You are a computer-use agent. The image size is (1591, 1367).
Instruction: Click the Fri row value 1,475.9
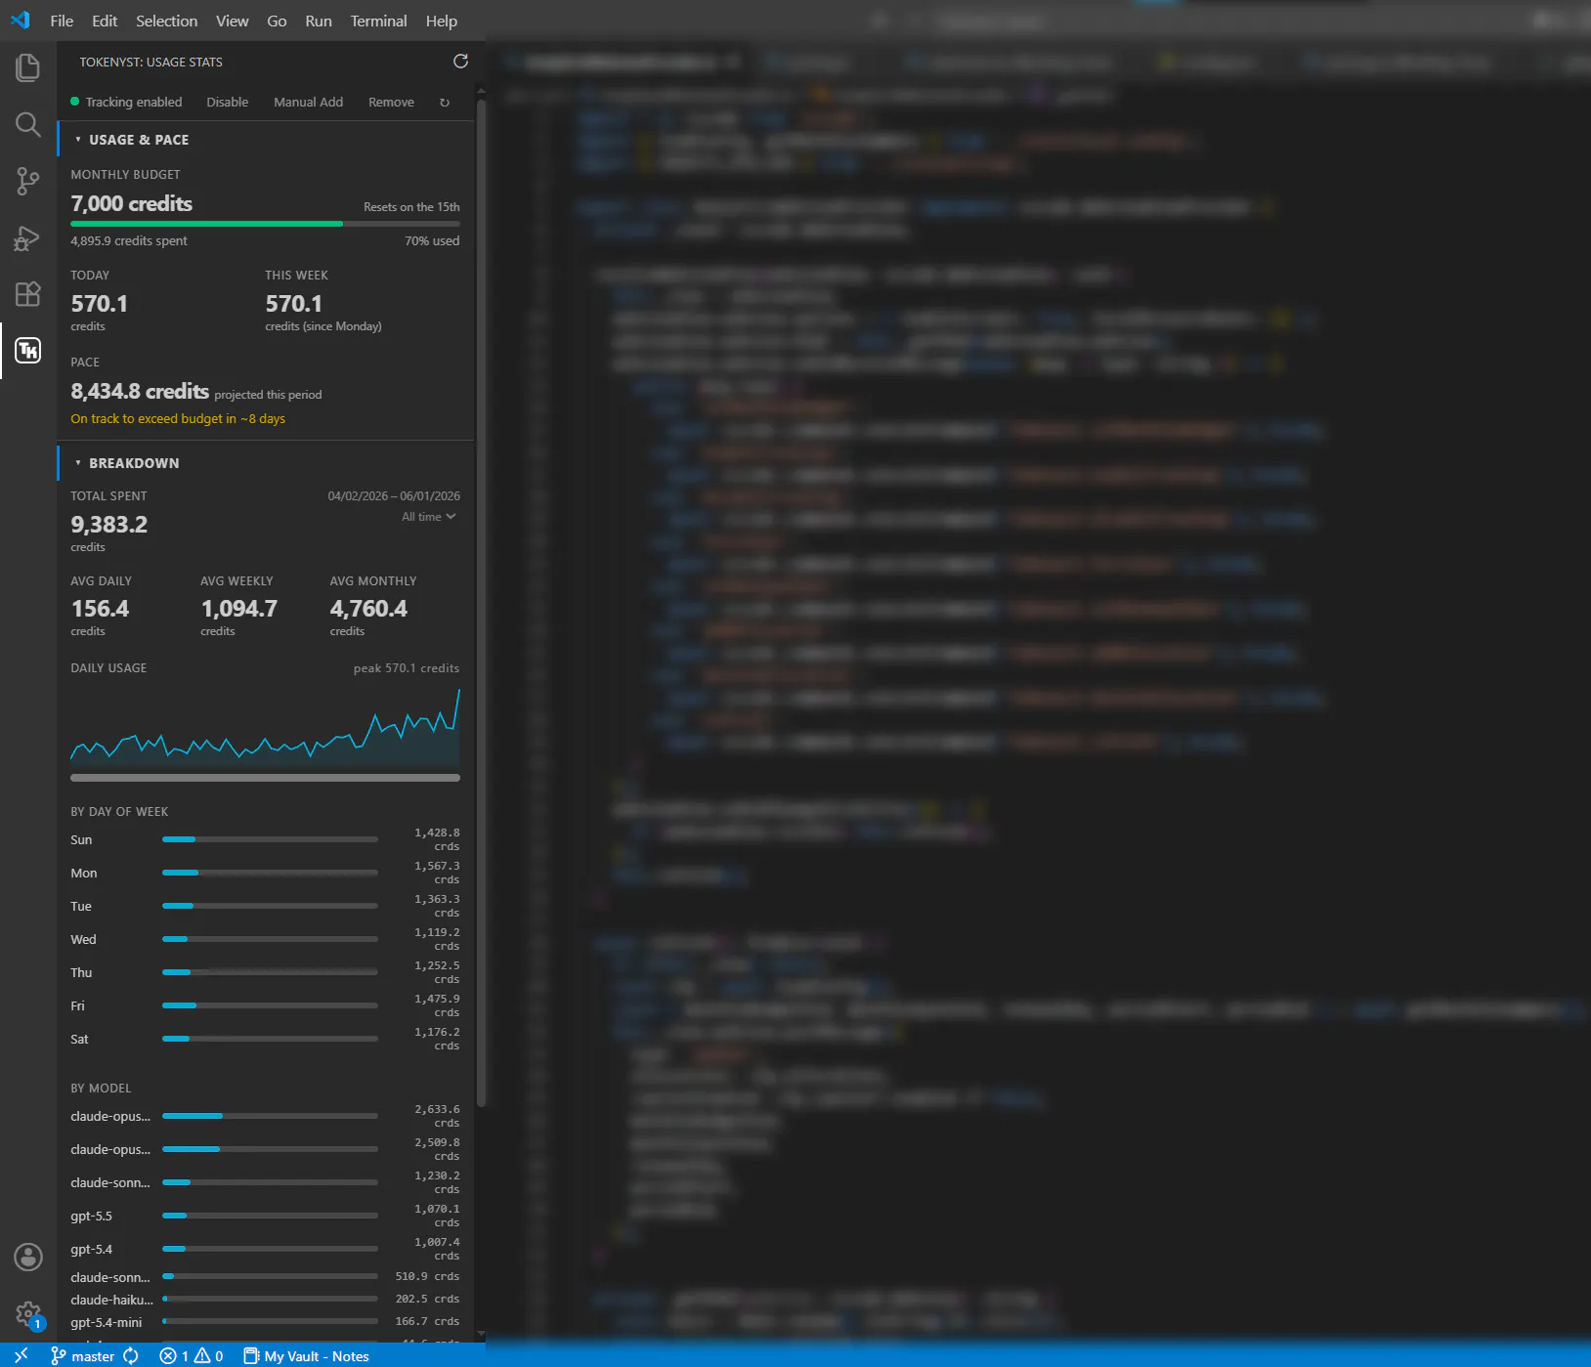pos(437,999)
